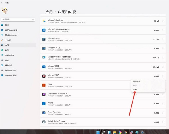Select 高级选项 in the context menu
Viewport: 169px width, 134px height.
coord(137,81)
